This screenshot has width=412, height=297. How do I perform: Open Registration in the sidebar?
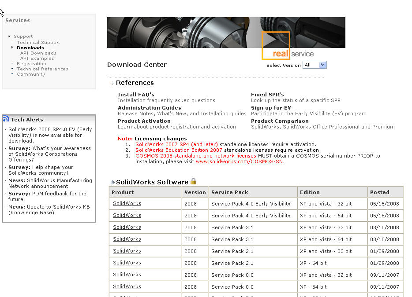pyautogui.click(x=31, y=63)
